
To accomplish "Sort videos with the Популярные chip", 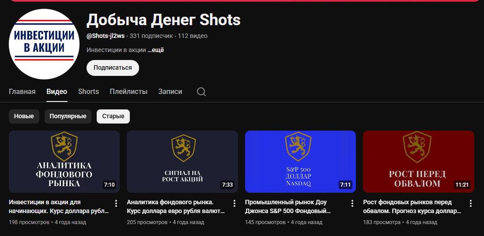I will 68,116.
